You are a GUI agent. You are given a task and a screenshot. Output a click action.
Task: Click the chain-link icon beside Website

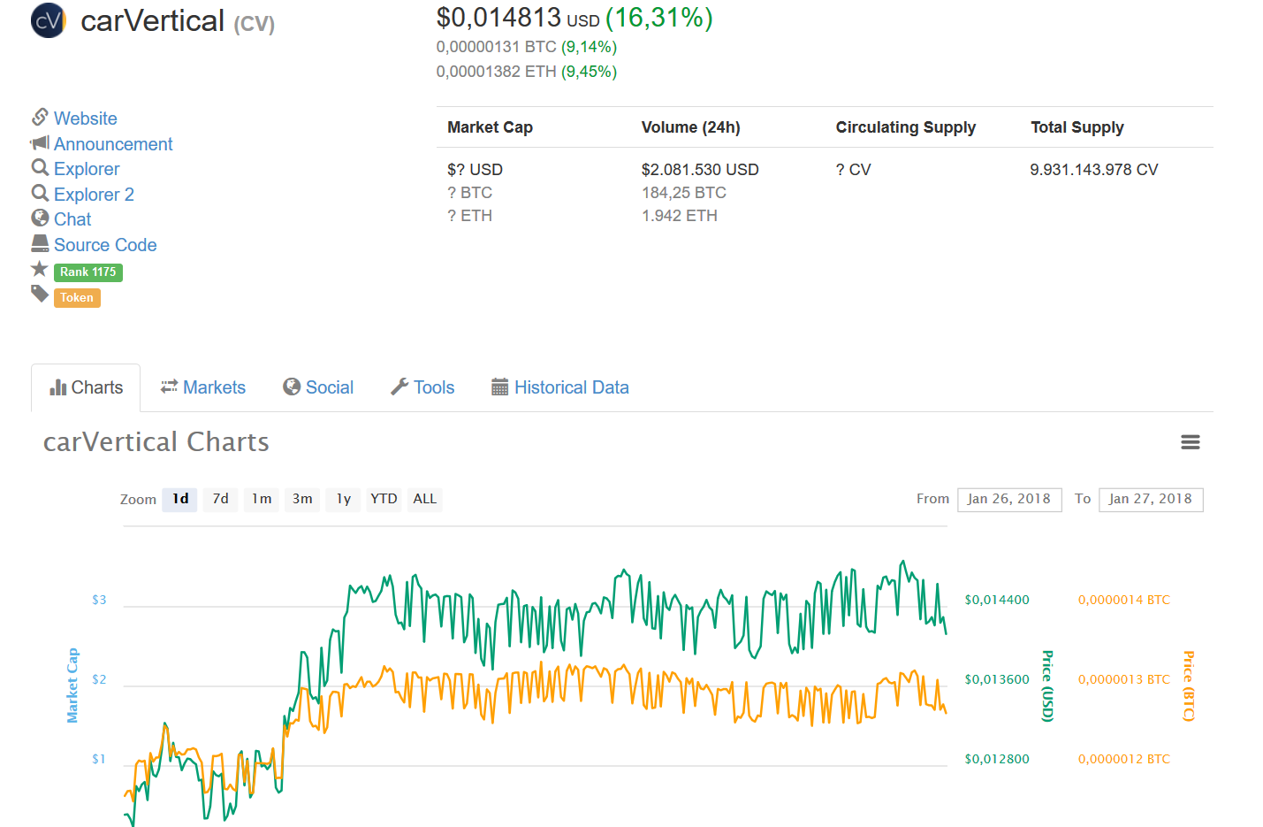click(x=40, y=117)
